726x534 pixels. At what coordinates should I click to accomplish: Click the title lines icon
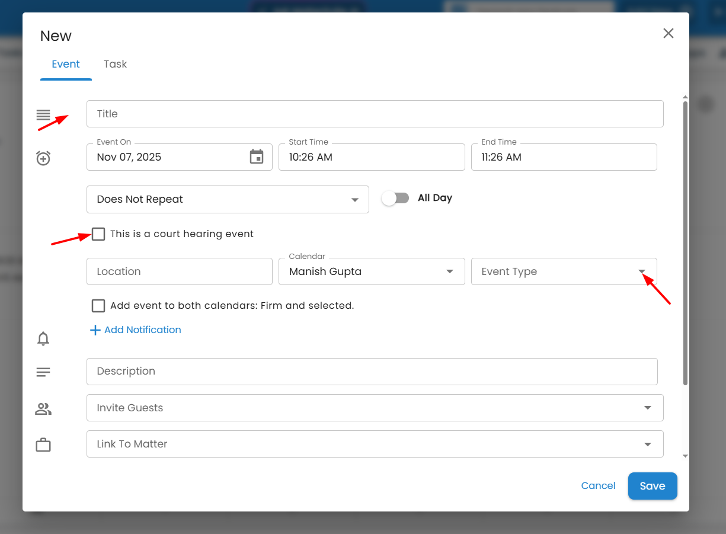click(43, 115)
